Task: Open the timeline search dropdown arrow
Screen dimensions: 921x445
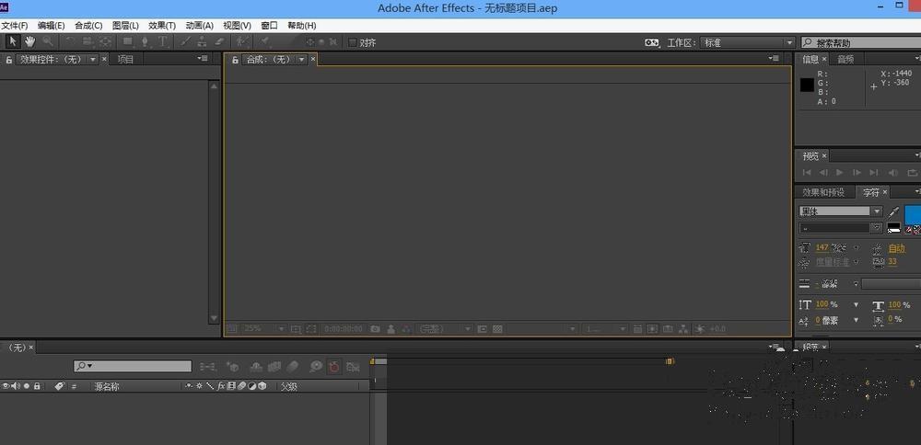Action: pos(89,367)
